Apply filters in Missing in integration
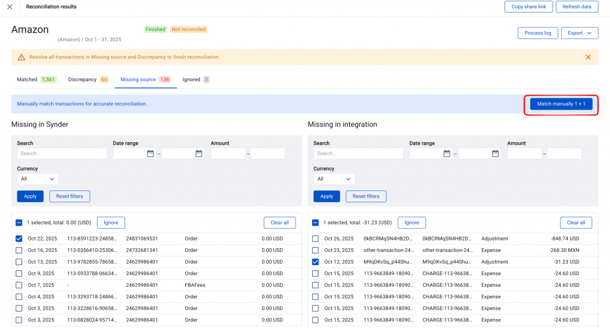This screenshot has height=328, width=610. pyautogui.click(x=326, y=196)
